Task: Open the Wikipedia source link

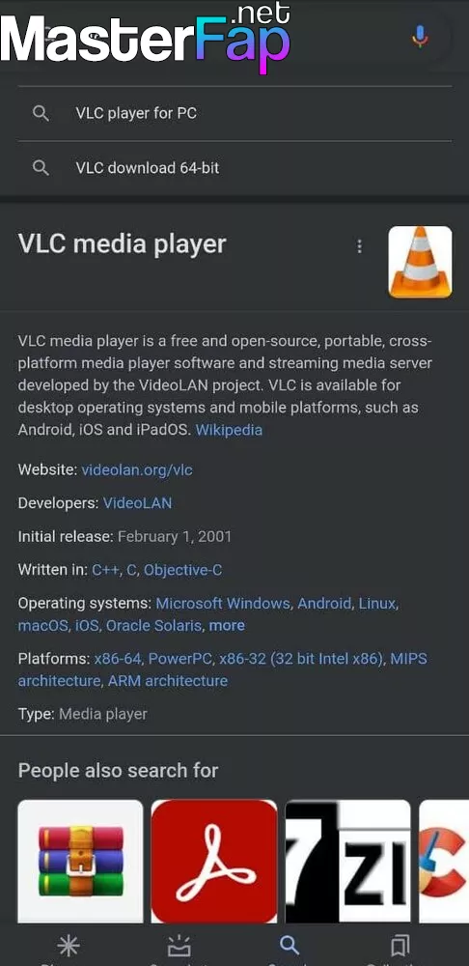Action: click(229, 430)
